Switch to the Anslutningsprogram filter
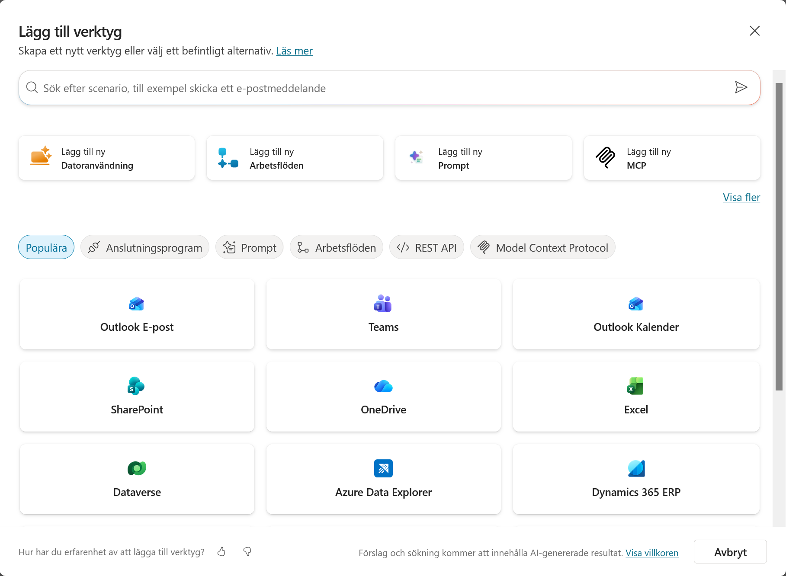Viewport: 786px width, 576px height. tap(145, 247)
